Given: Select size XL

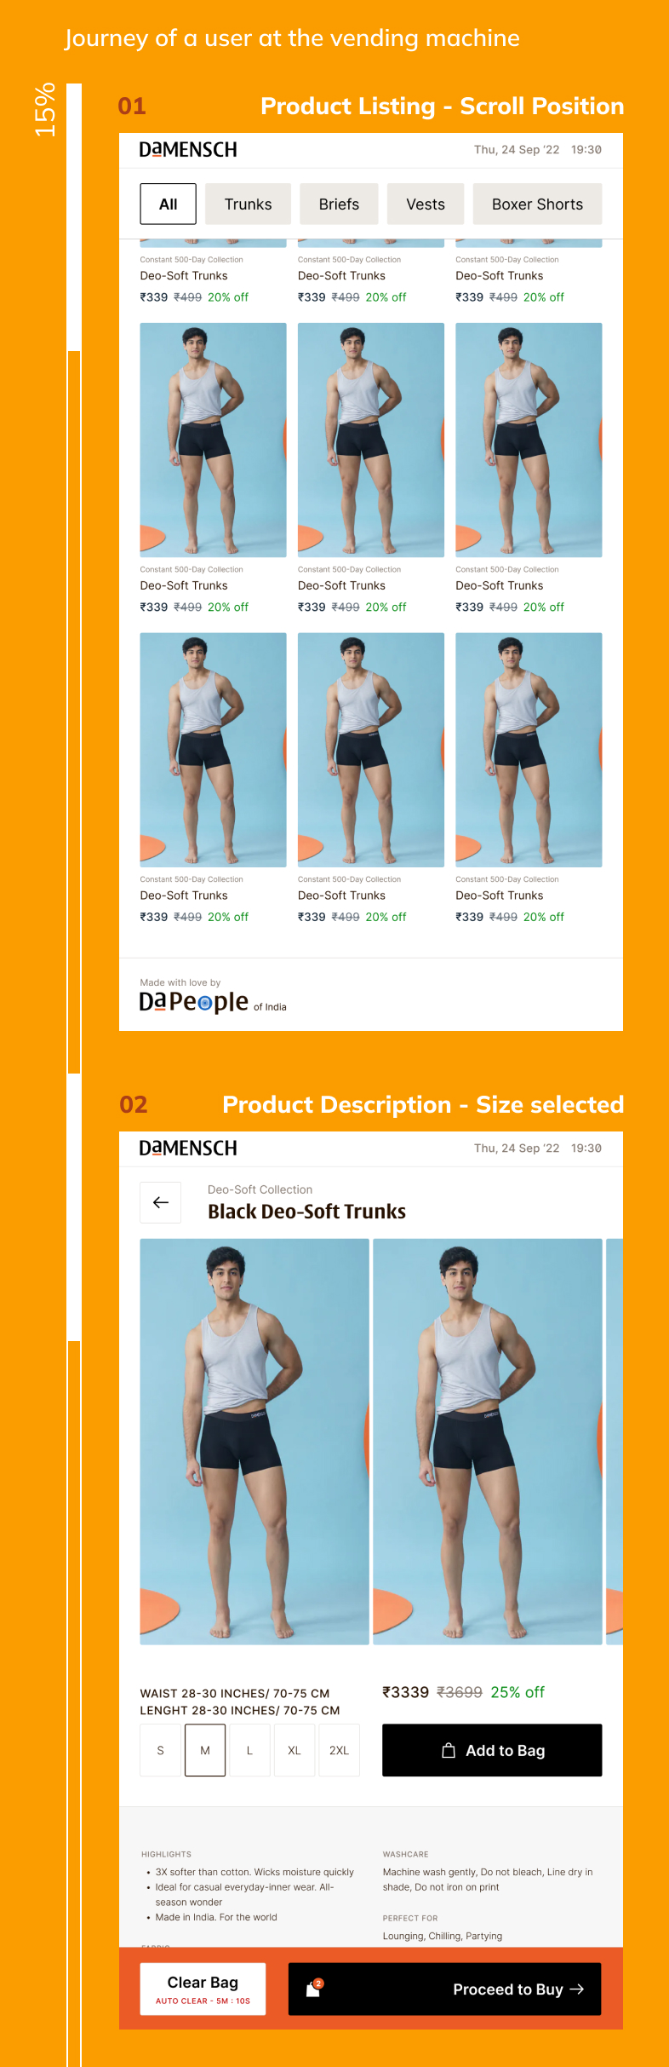Looking at the screenshot, I should click(294, 1750).
